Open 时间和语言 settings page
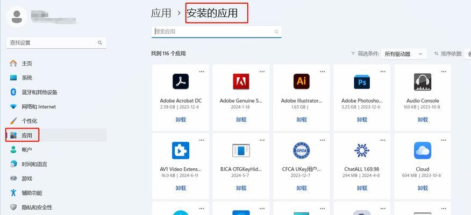 pyautogui.click(x=56, y=164)
